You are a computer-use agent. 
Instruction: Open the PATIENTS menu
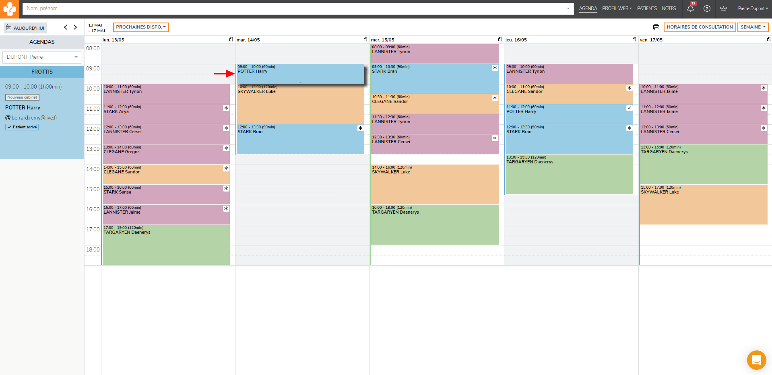[647, 8]
